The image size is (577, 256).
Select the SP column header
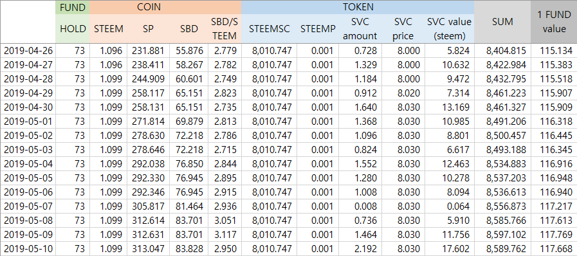149,29
